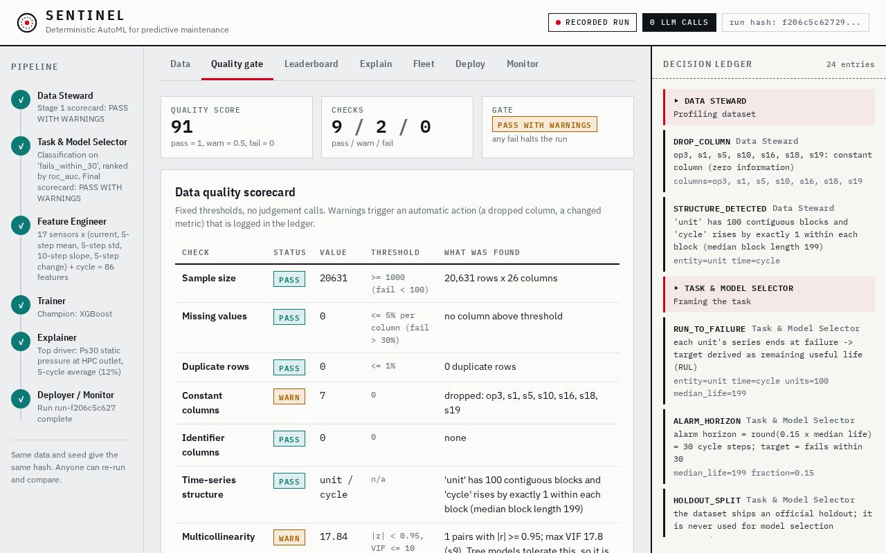The height and width of the screenshot is (553, 886).
Task: Open the ALARM_HORIZON ledger entry
Action: [769, 447]
